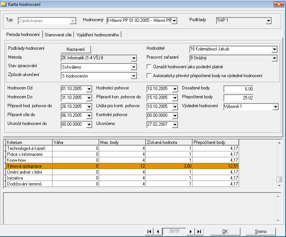This screenshot has height=237, width=286.
Task: Select the Technologická kázeň row
Action: [122, 148]
